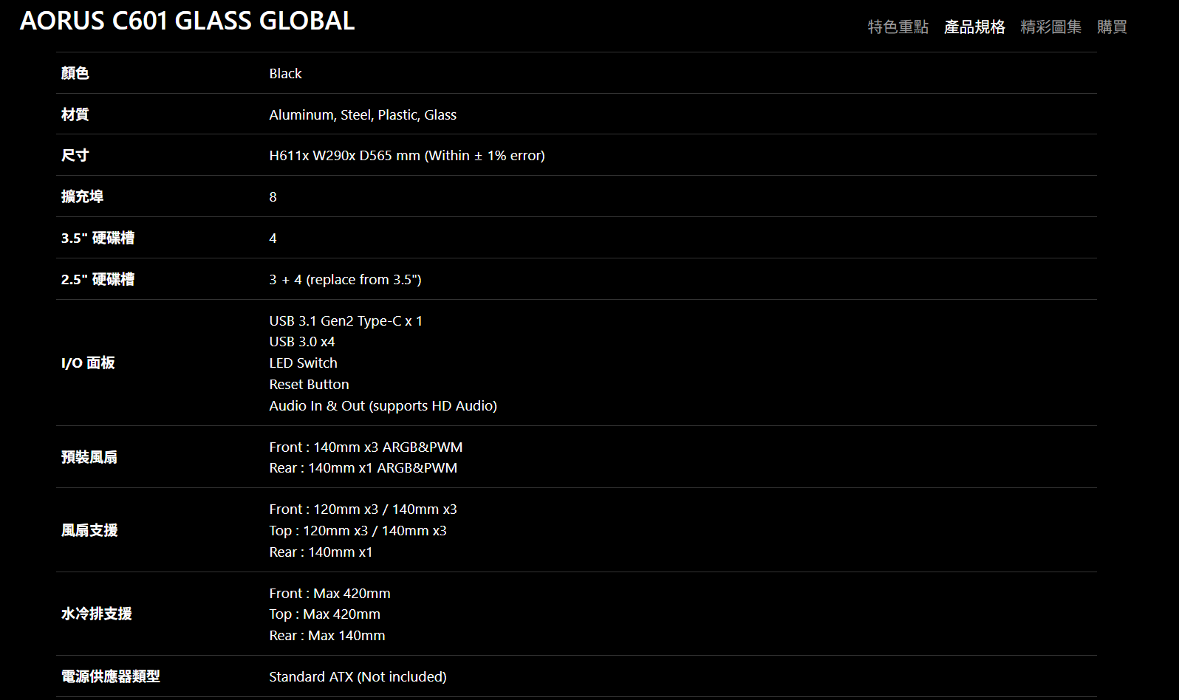Select the 產品規格 tab
Image resolution: width=1179 pixels, height=700 pixels.
(974, 27)
